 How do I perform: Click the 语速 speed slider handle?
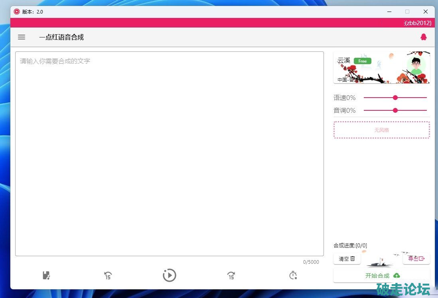pyautogui.click(x=395, y=98)
